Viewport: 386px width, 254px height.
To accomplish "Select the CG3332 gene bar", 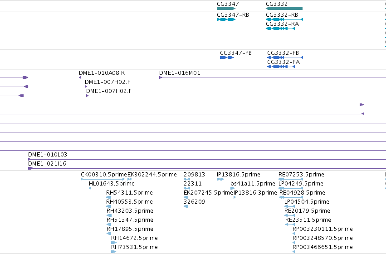I will click(x=284, y=9).
